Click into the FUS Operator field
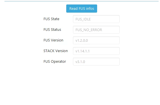 96,62
